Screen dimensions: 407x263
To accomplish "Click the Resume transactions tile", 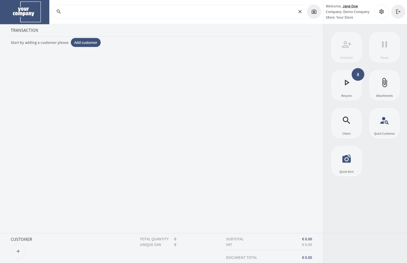I will point(346,85).
